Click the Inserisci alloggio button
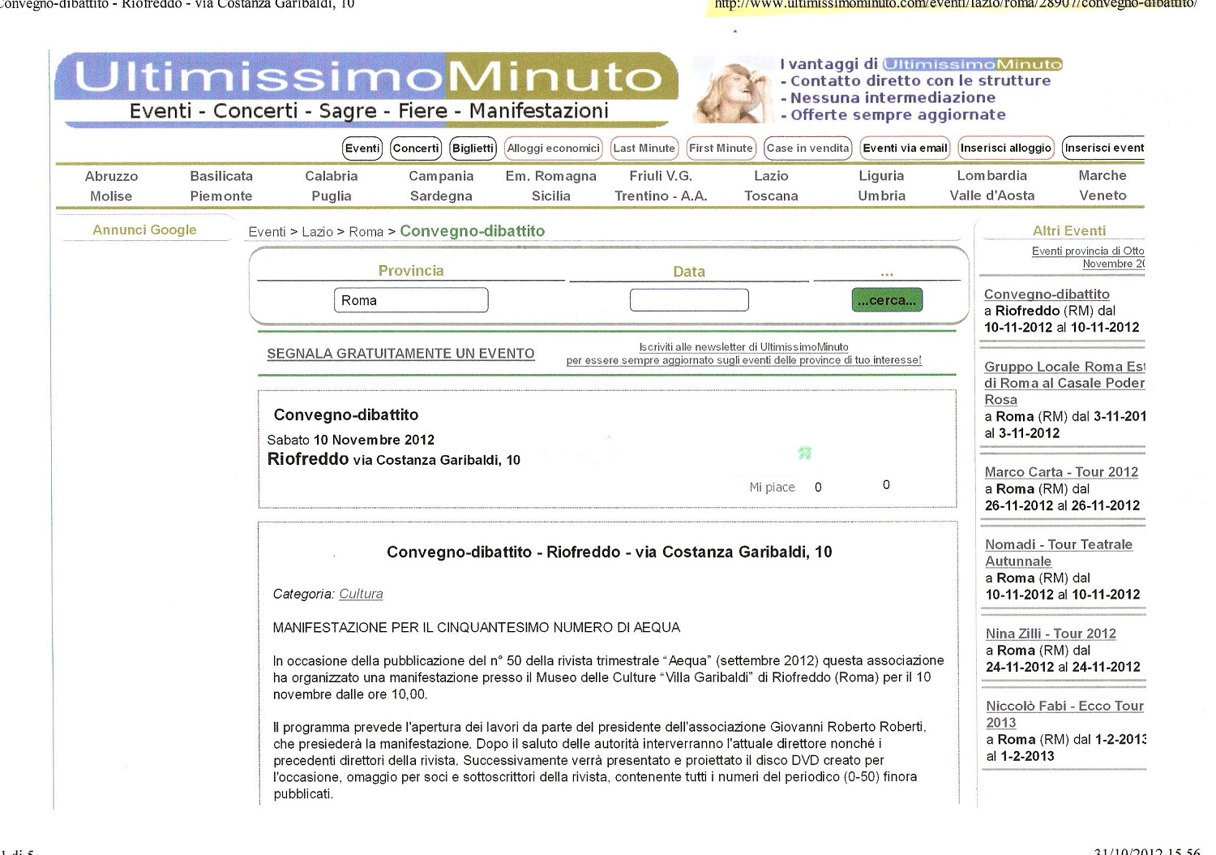 point(1006,148)
